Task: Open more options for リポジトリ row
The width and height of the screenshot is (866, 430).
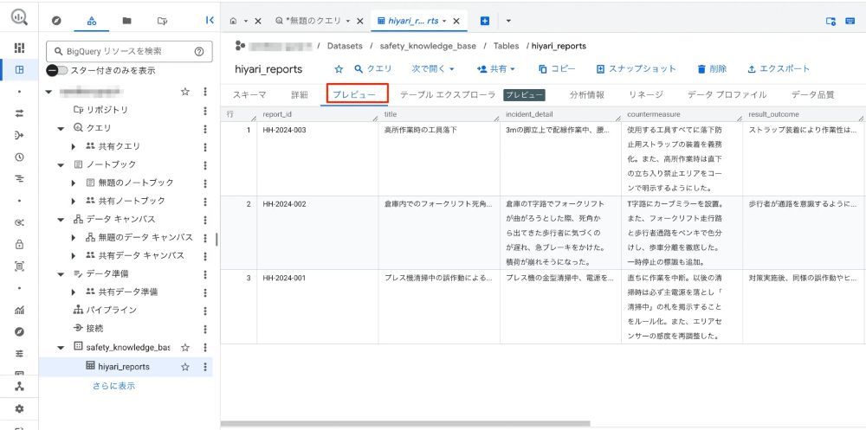Action: 205,111
